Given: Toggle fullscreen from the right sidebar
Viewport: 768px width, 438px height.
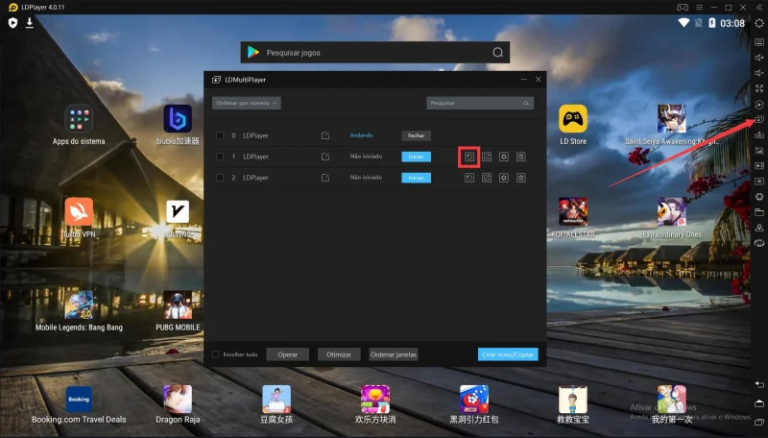Looking at the screenshot, I should pos(759,88).
